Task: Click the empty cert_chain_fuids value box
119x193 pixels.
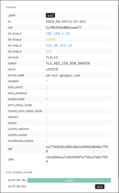Action: (x=47, y=105)
